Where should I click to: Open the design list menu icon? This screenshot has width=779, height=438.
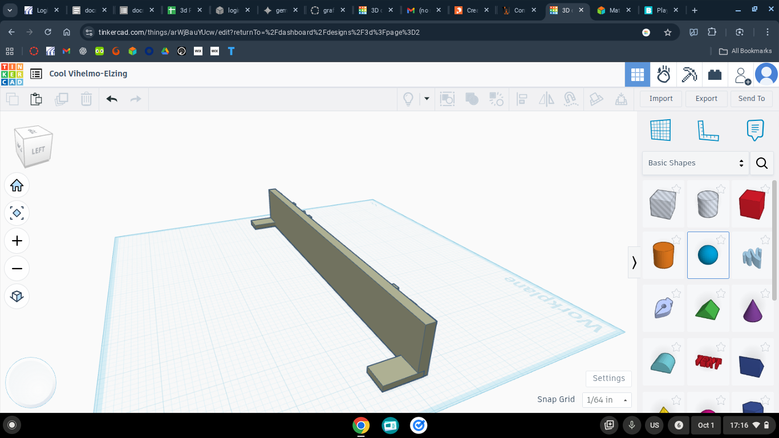tap(36, 74)
